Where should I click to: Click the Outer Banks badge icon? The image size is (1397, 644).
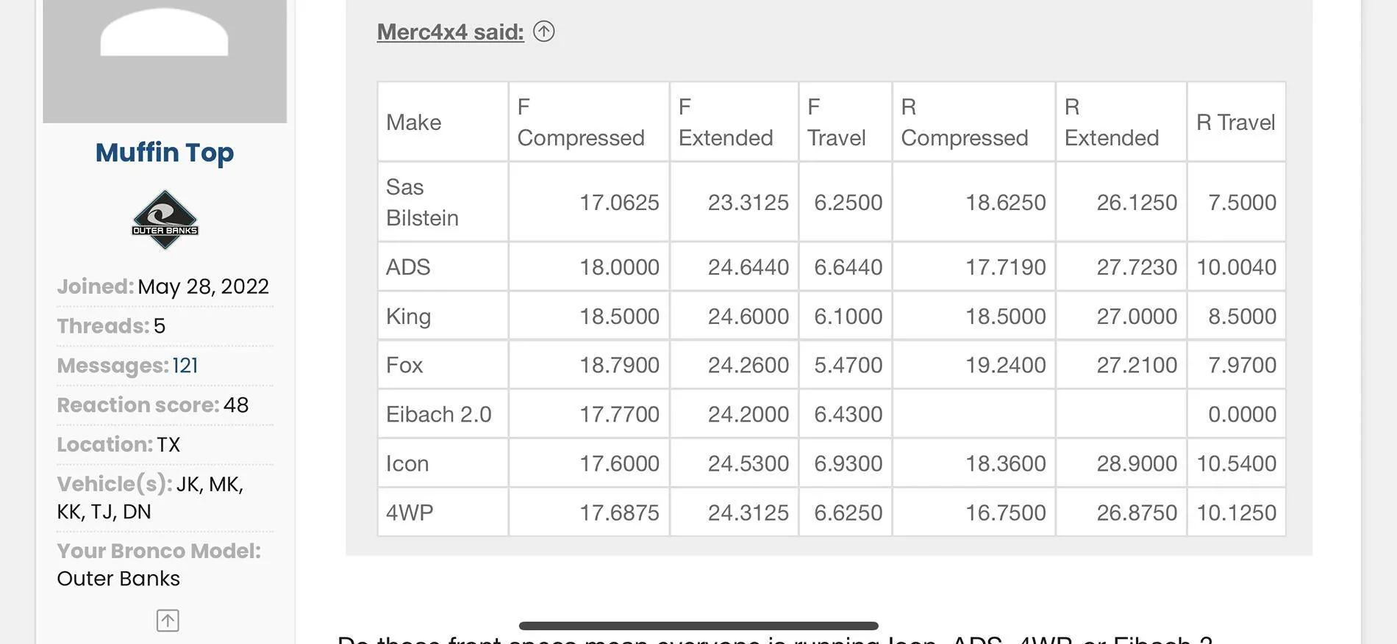[165, 220]
